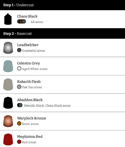This screenshot has height=147, width=125.
Task: Click the Red areas color swatch
Action: coord(19,142)
